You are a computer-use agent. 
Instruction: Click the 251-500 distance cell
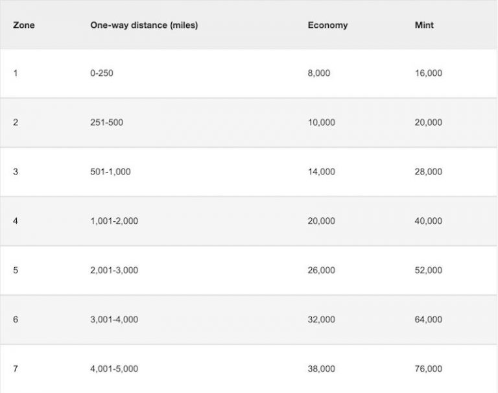tap(106, 123)
